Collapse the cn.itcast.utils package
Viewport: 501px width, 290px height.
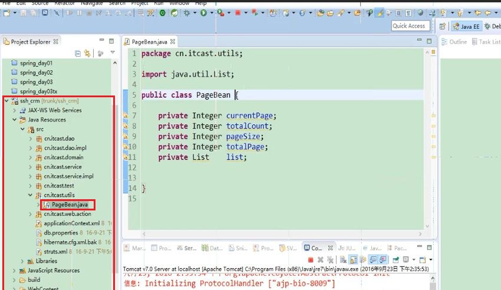point(30,195)
